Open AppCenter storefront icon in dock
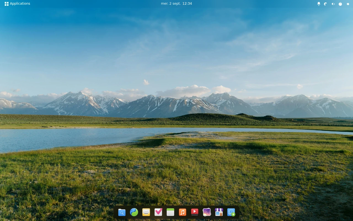353x221 pixels. point(219,212)
